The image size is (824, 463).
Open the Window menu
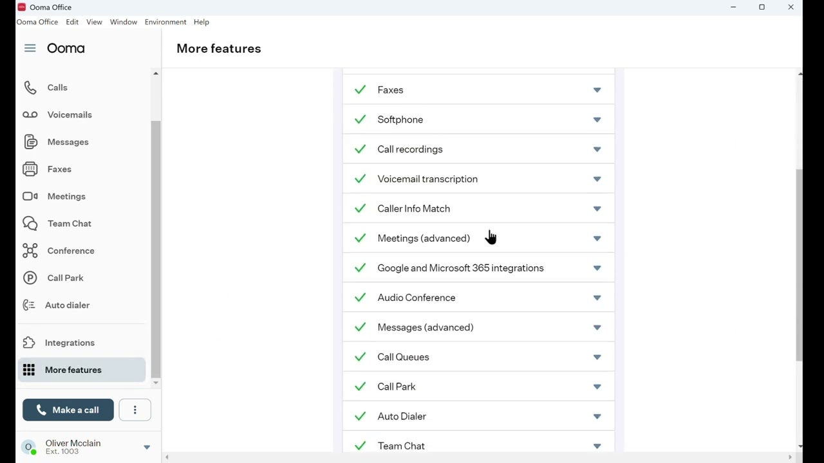pyautogui.click(x=124, y=22)
